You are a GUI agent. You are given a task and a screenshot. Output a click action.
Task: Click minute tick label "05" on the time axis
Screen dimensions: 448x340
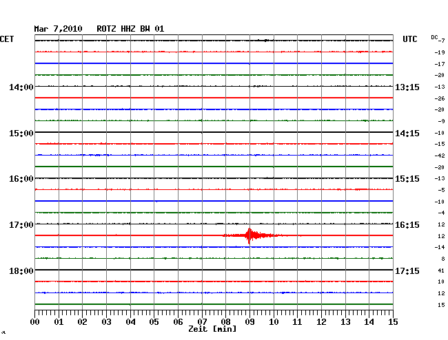pyautogui.click(x=154, y=322)
